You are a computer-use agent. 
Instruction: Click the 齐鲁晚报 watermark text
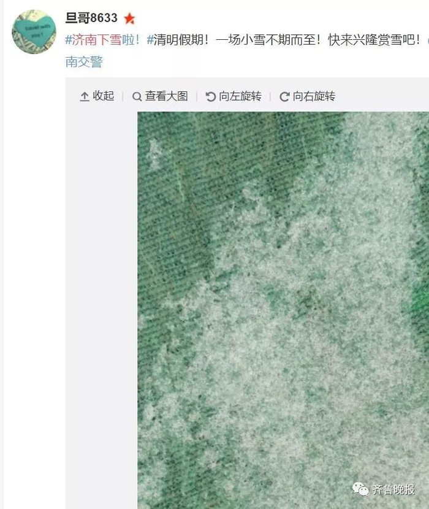(x=393, y=489)
